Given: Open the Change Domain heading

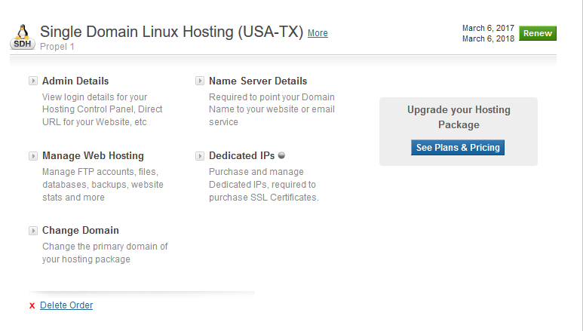Looking at the screenshot, I should pos(80,230).
